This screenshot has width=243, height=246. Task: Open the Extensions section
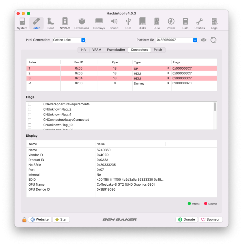(x=82, y=24)
